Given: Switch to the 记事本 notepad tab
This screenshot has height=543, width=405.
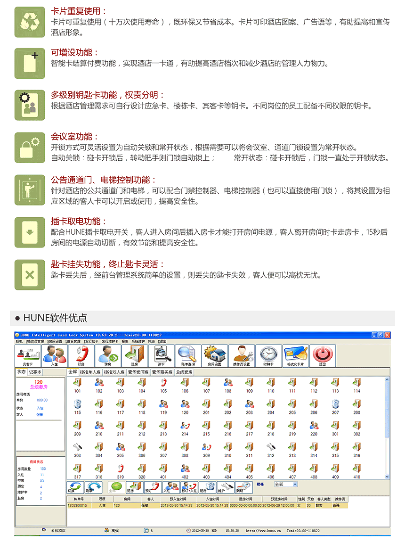Looking at the screenshot, I should coord(35,372).
